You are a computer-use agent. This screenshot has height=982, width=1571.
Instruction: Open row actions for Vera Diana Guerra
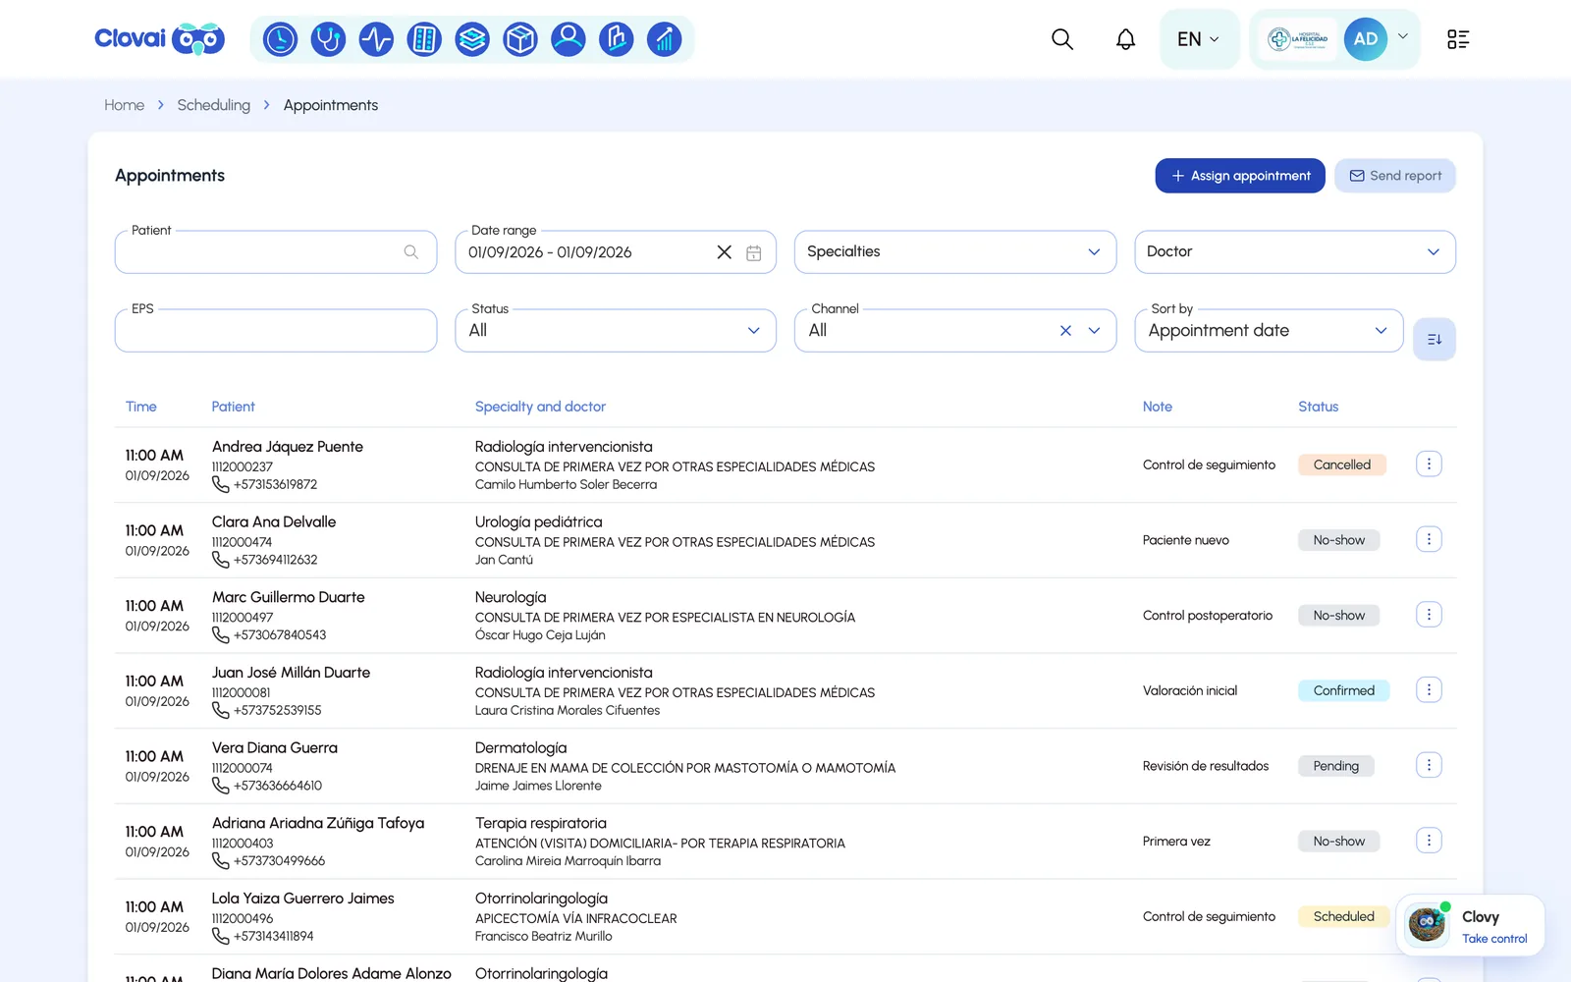pos(1429,765)
